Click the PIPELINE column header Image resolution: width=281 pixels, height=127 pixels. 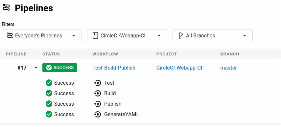coord(16,54)
